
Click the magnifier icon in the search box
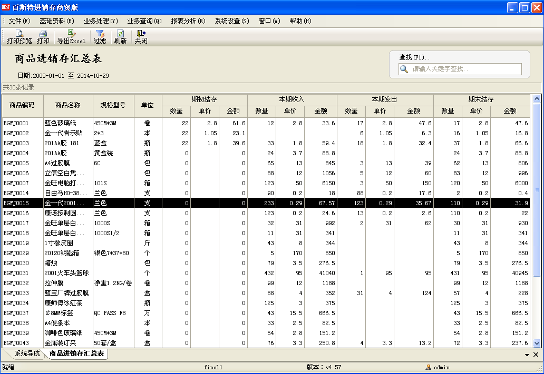click(x=404, y=69)
